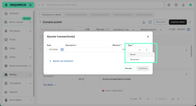This screenshot has width=196, height=106.
Task: Open the row options menu beside Type
Action: pos(147,50)
